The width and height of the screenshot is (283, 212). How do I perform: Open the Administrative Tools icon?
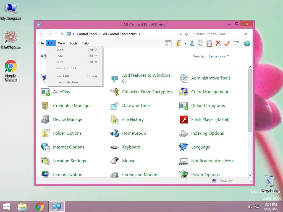pyautogui.click(x=184, y=78)
